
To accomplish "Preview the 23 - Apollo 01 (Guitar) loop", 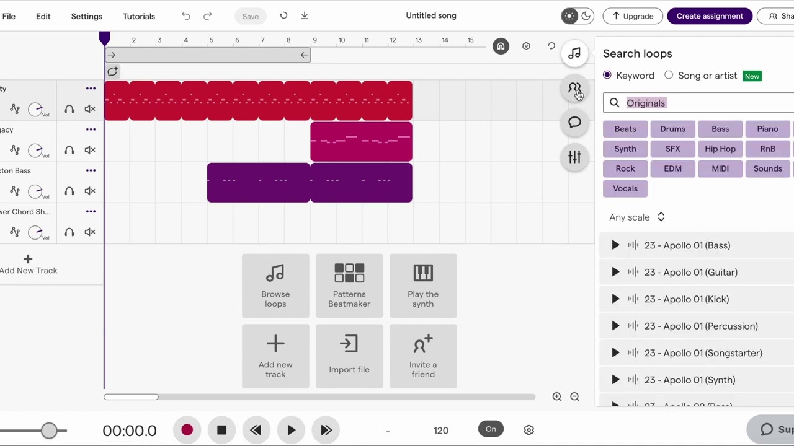I will pos(615,272).
